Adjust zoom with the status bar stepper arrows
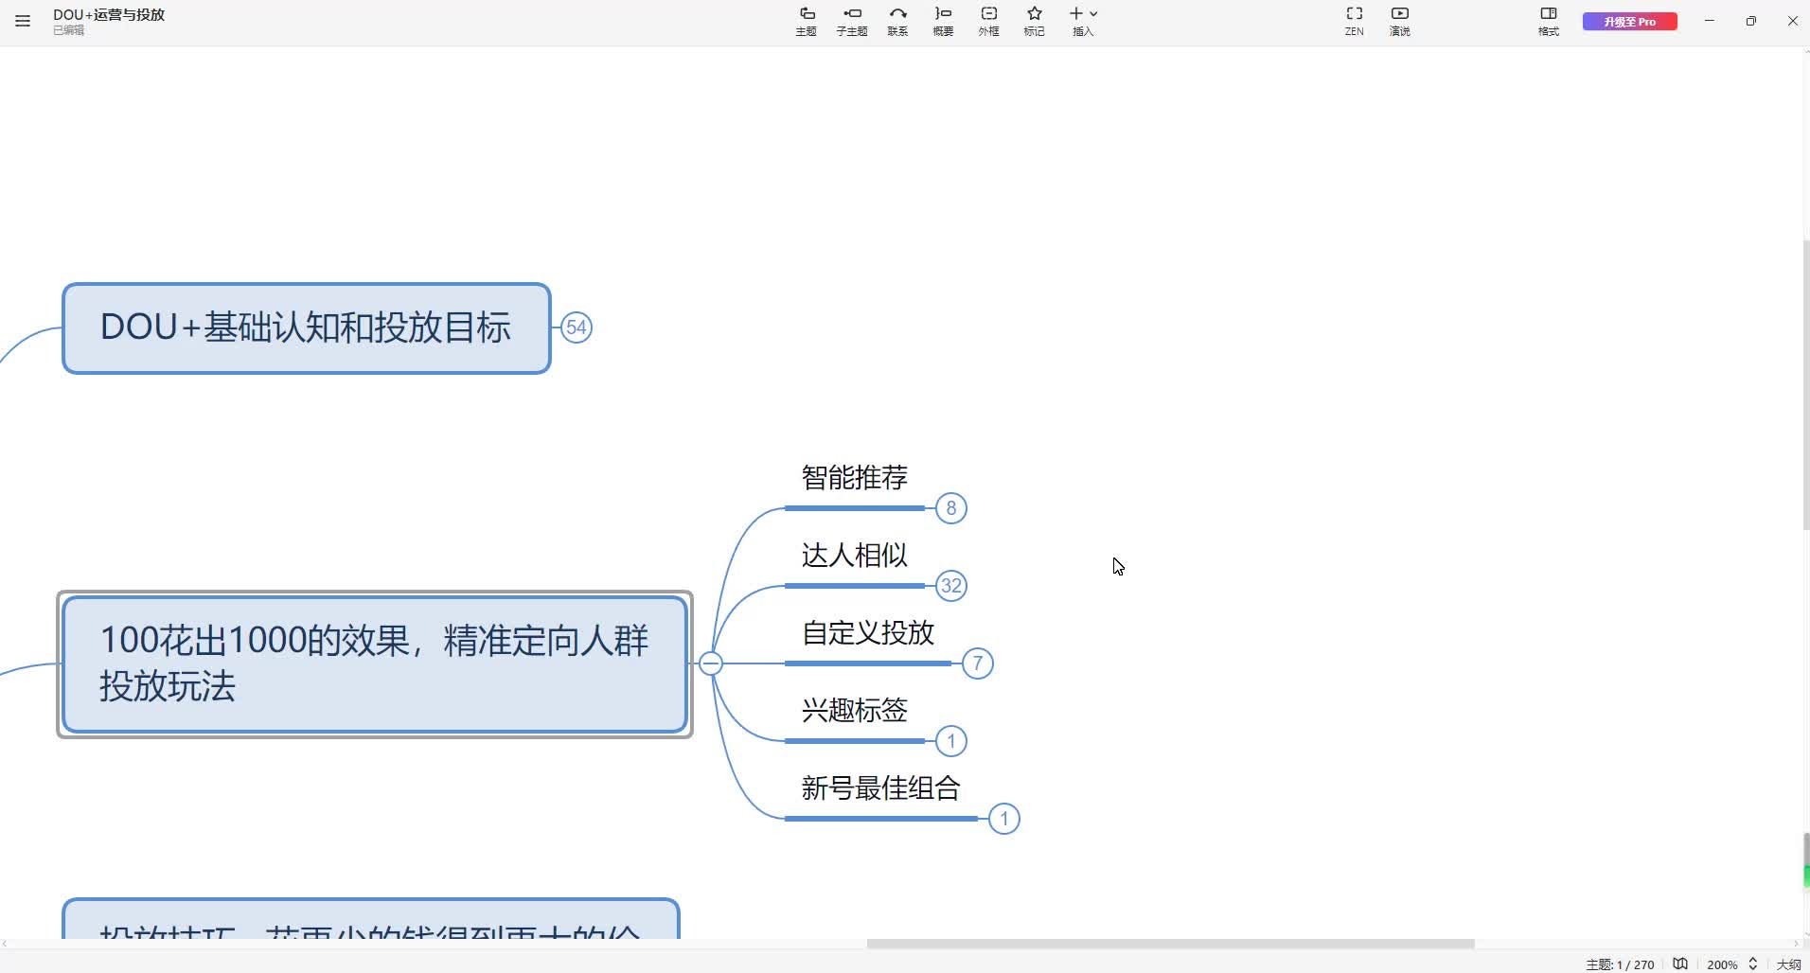Screen dimensions: 1810x973 (x=1753, y=964)
